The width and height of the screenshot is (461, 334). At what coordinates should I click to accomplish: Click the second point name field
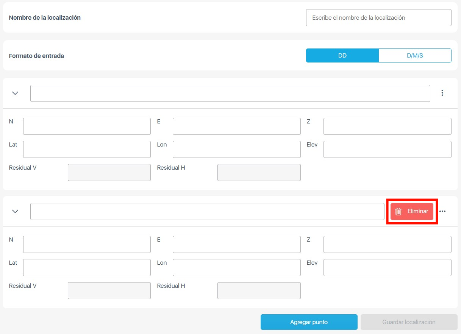pyautogui.click(x=207, y=211)
